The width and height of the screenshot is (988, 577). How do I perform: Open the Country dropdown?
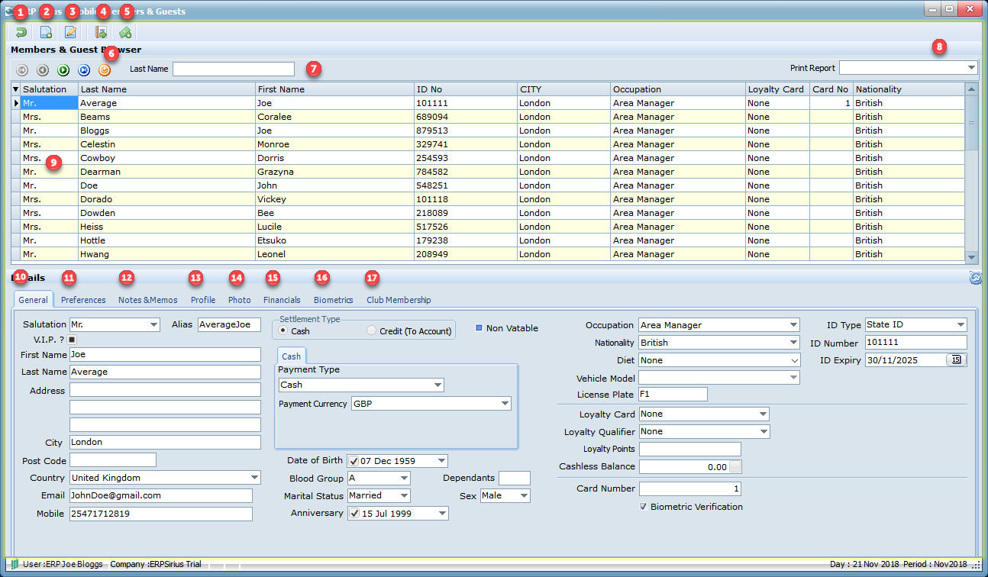click(x=255, y=478)
